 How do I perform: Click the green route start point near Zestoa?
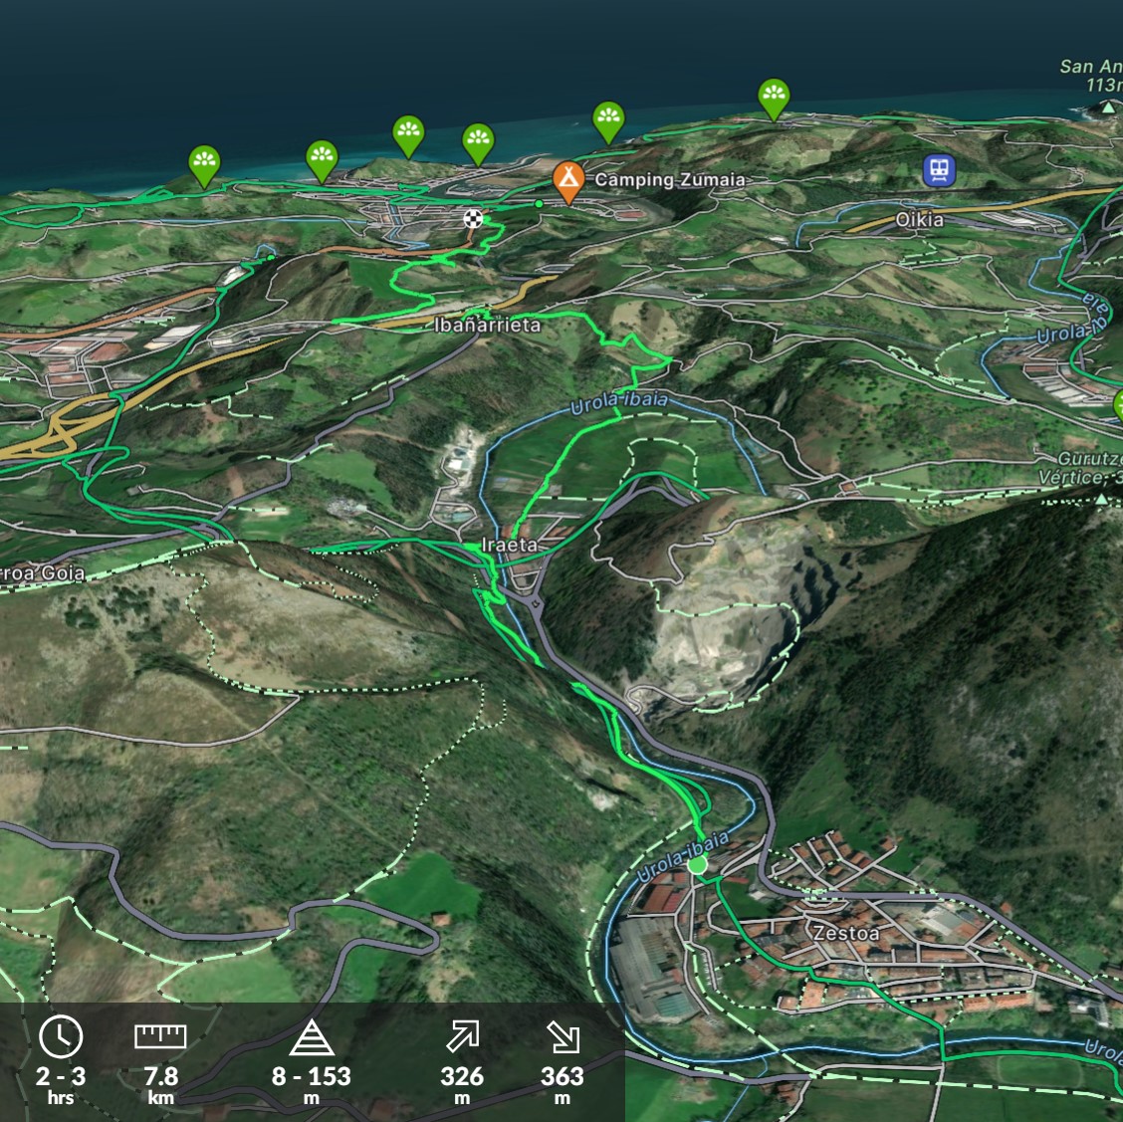pos(697,864)
